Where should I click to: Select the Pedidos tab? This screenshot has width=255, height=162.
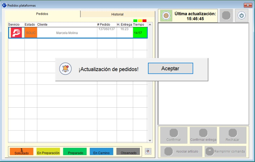pyautogui.click(x=42, y=14)
